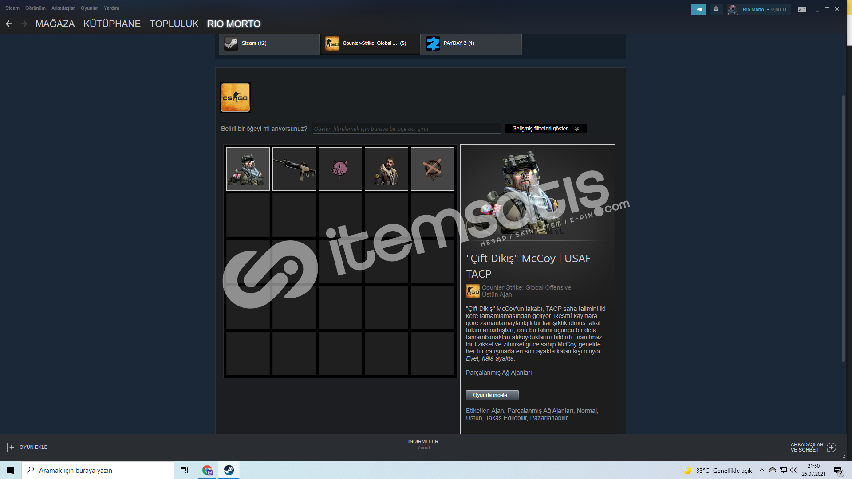Select the second agent inventory item
852x479 pixels.
(x=387, y=169)
